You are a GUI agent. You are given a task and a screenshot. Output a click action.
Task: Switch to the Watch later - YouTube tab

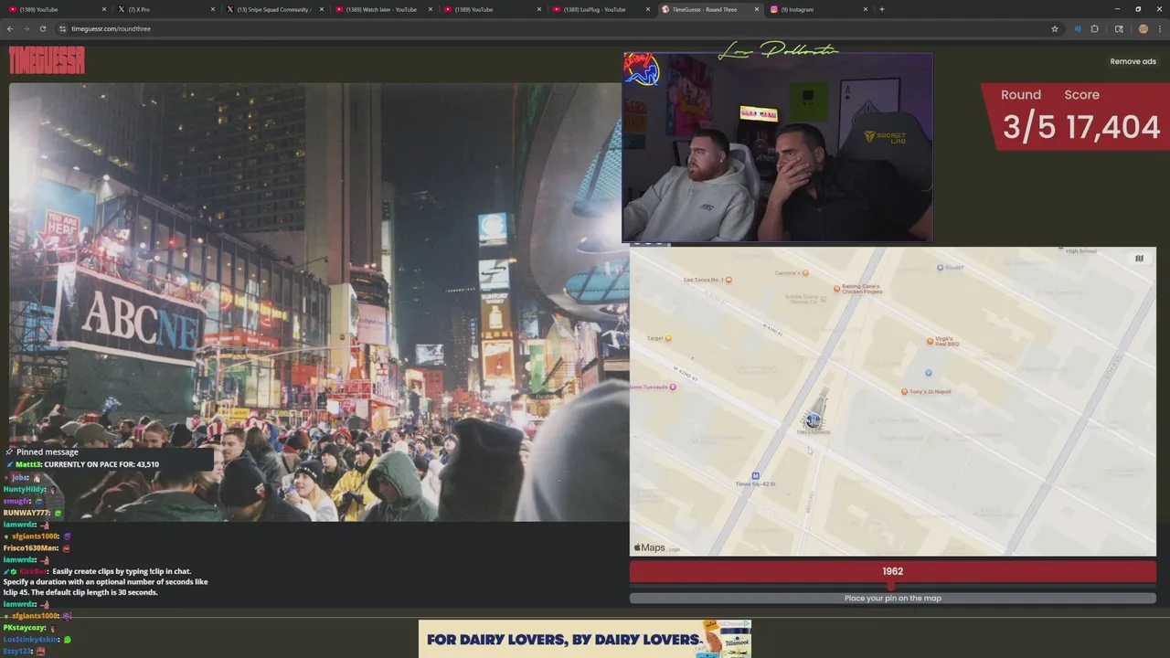(381, 9)
